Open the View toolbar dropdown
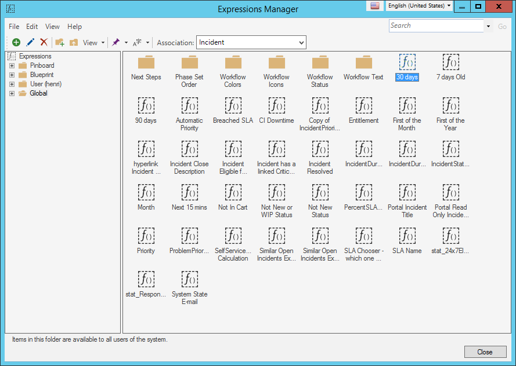The width and height of the screenshot is (516, 366). pos(94,43)
